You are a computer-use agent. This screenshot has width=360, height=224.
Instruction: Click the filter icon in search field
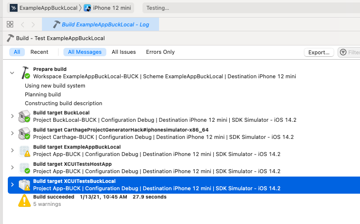[x=343, y=52]
